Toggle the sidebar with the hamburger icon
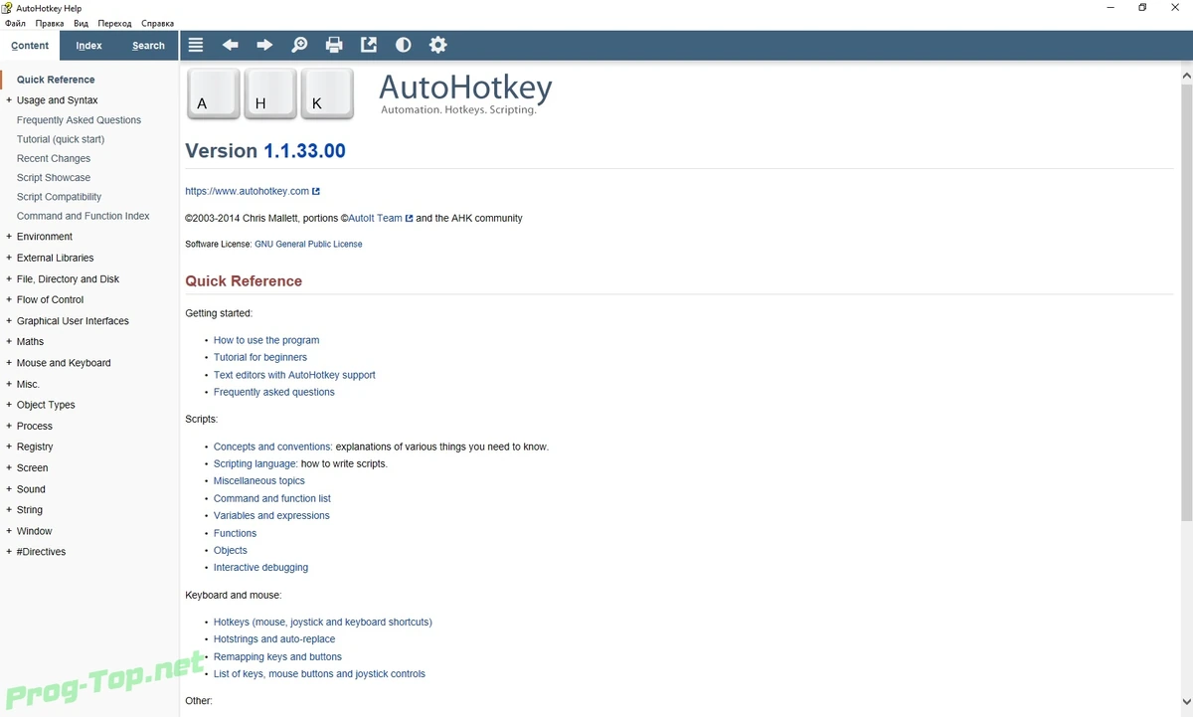1193x717 pixels. (196, 45)
